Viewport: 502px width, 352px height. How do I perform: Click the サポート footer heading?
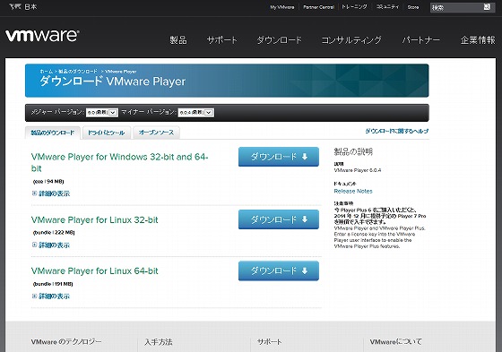269,342
